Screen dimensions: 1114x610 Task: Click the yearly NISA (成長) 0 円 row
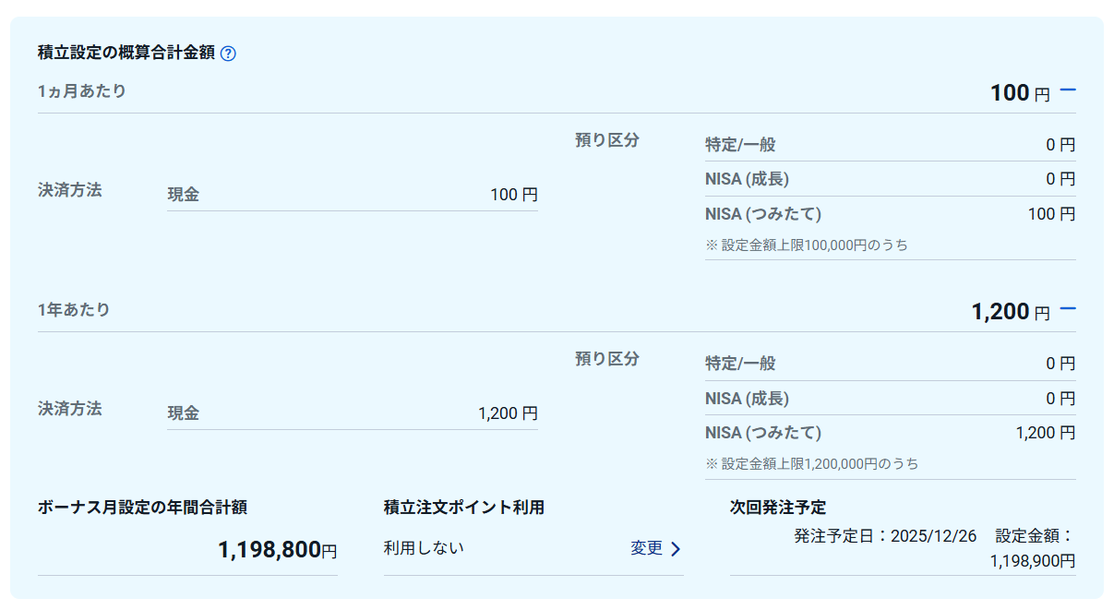click(890, 399)
